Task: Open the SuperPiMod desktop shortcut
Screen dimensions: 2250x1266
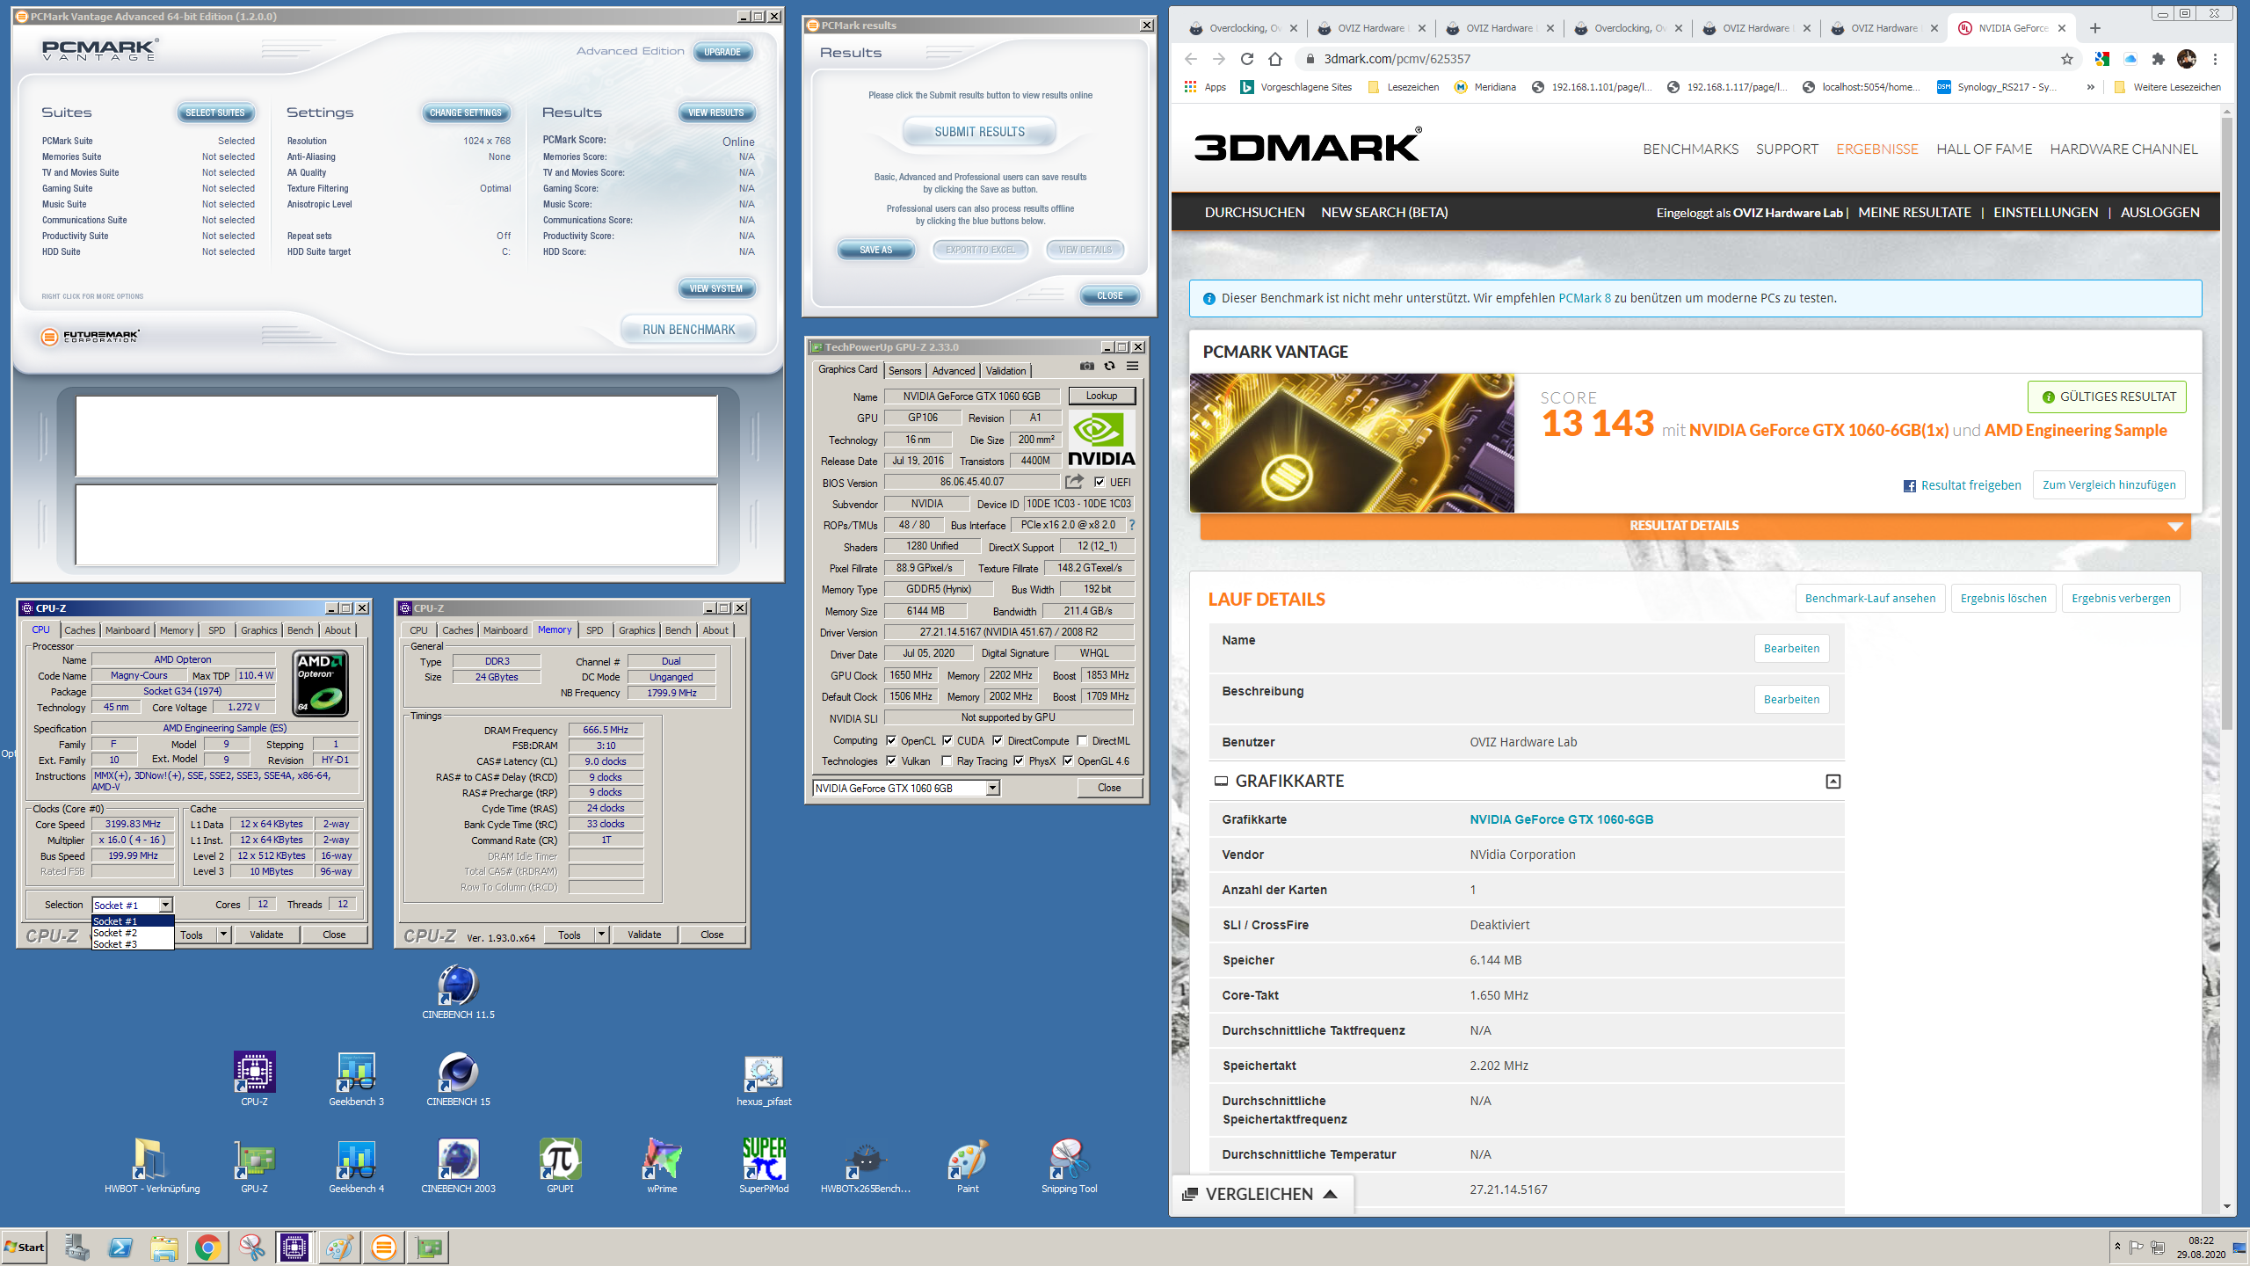Action: click(764, 1167)
